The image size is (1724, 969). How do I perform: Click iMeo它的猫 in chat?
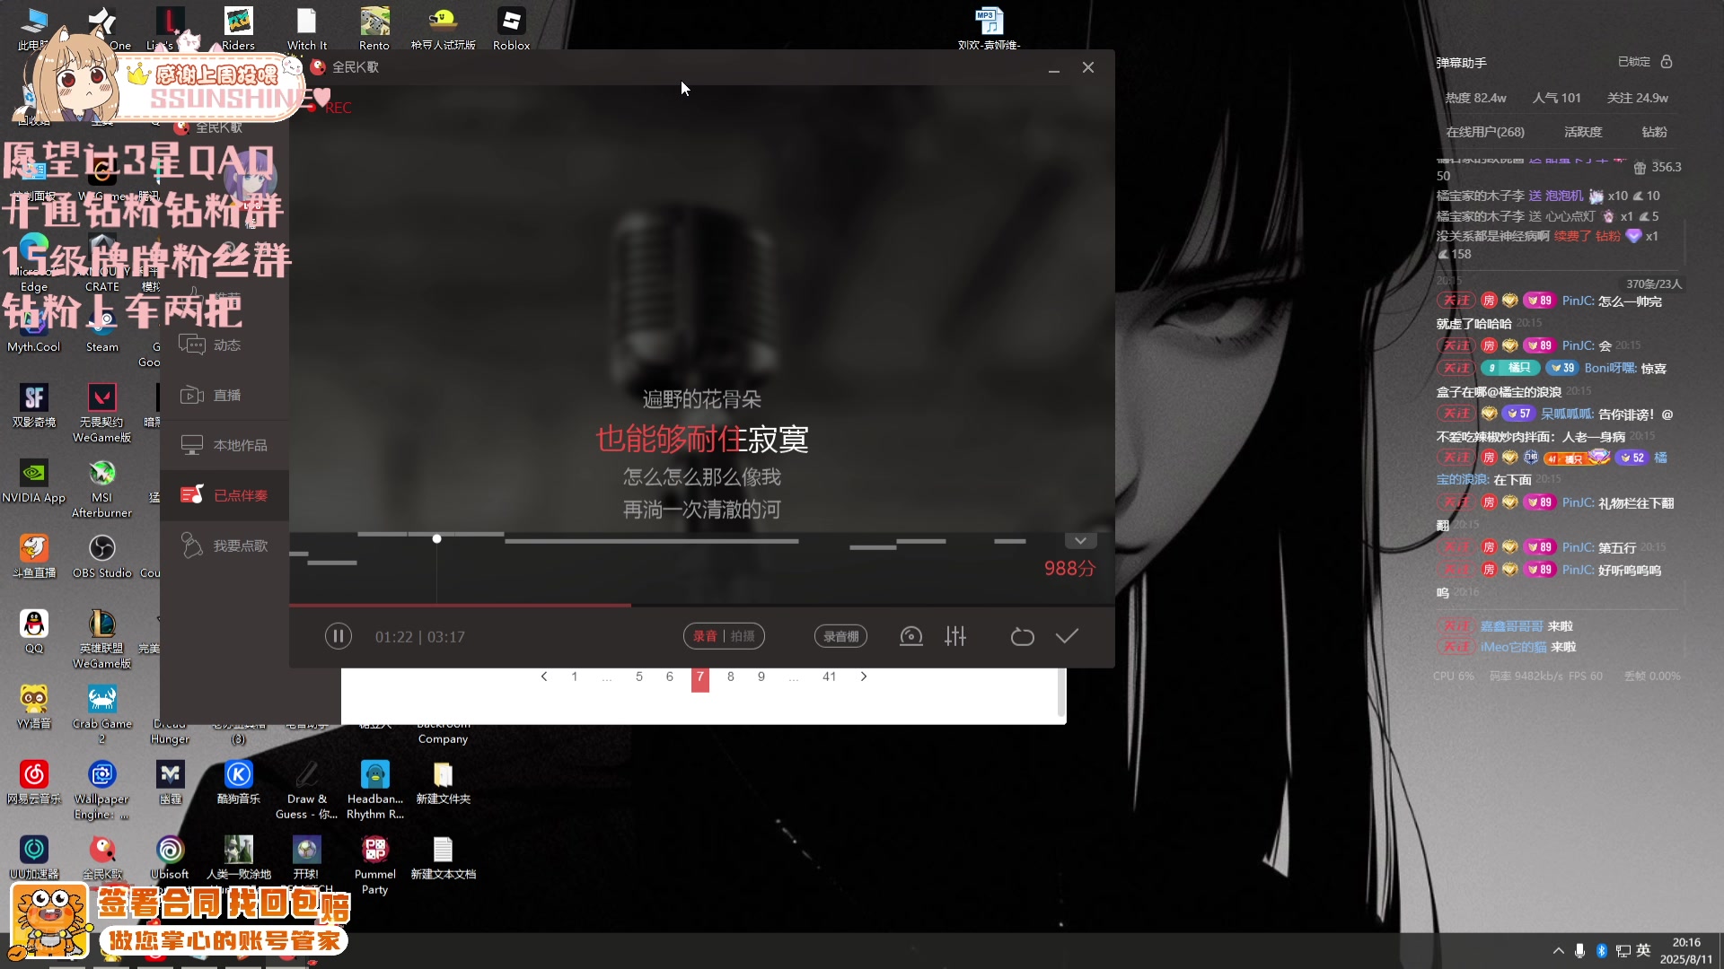[x=1514, y=648]
